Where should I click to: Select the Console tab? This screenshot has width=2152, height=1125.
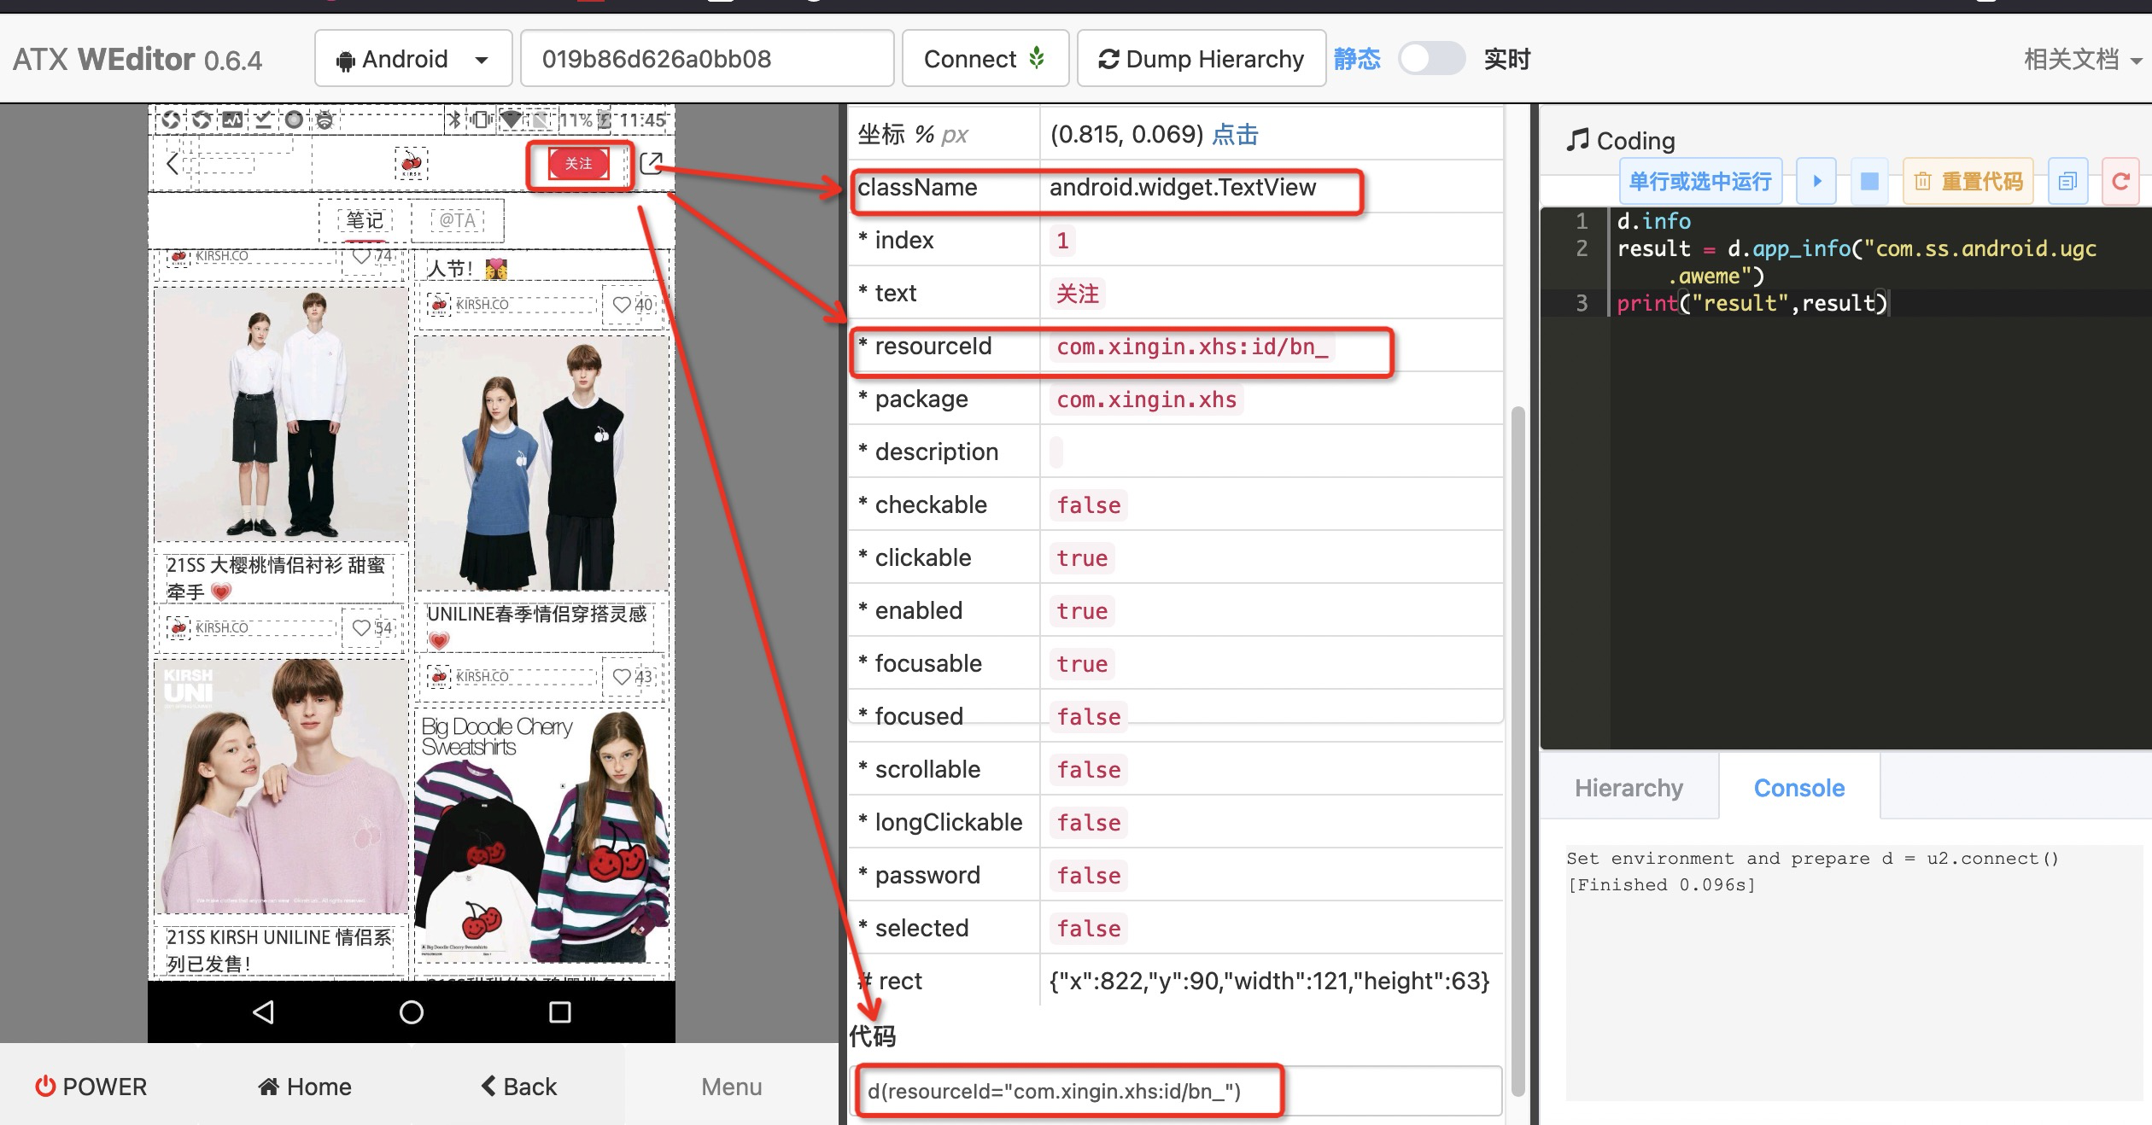pos(1798,788)
